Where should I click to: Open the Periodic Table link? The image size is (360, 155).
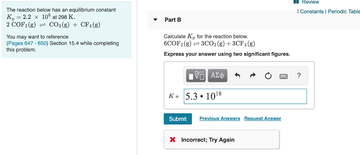click(344, 12)
